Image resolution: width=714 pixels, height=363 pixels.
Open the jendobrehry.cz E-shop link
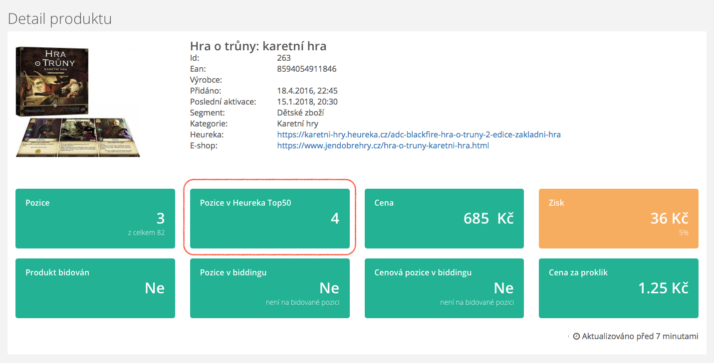click(383, 145)
